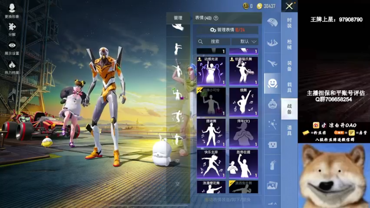Open the 热力档案 flame icon

coord(12,67)
